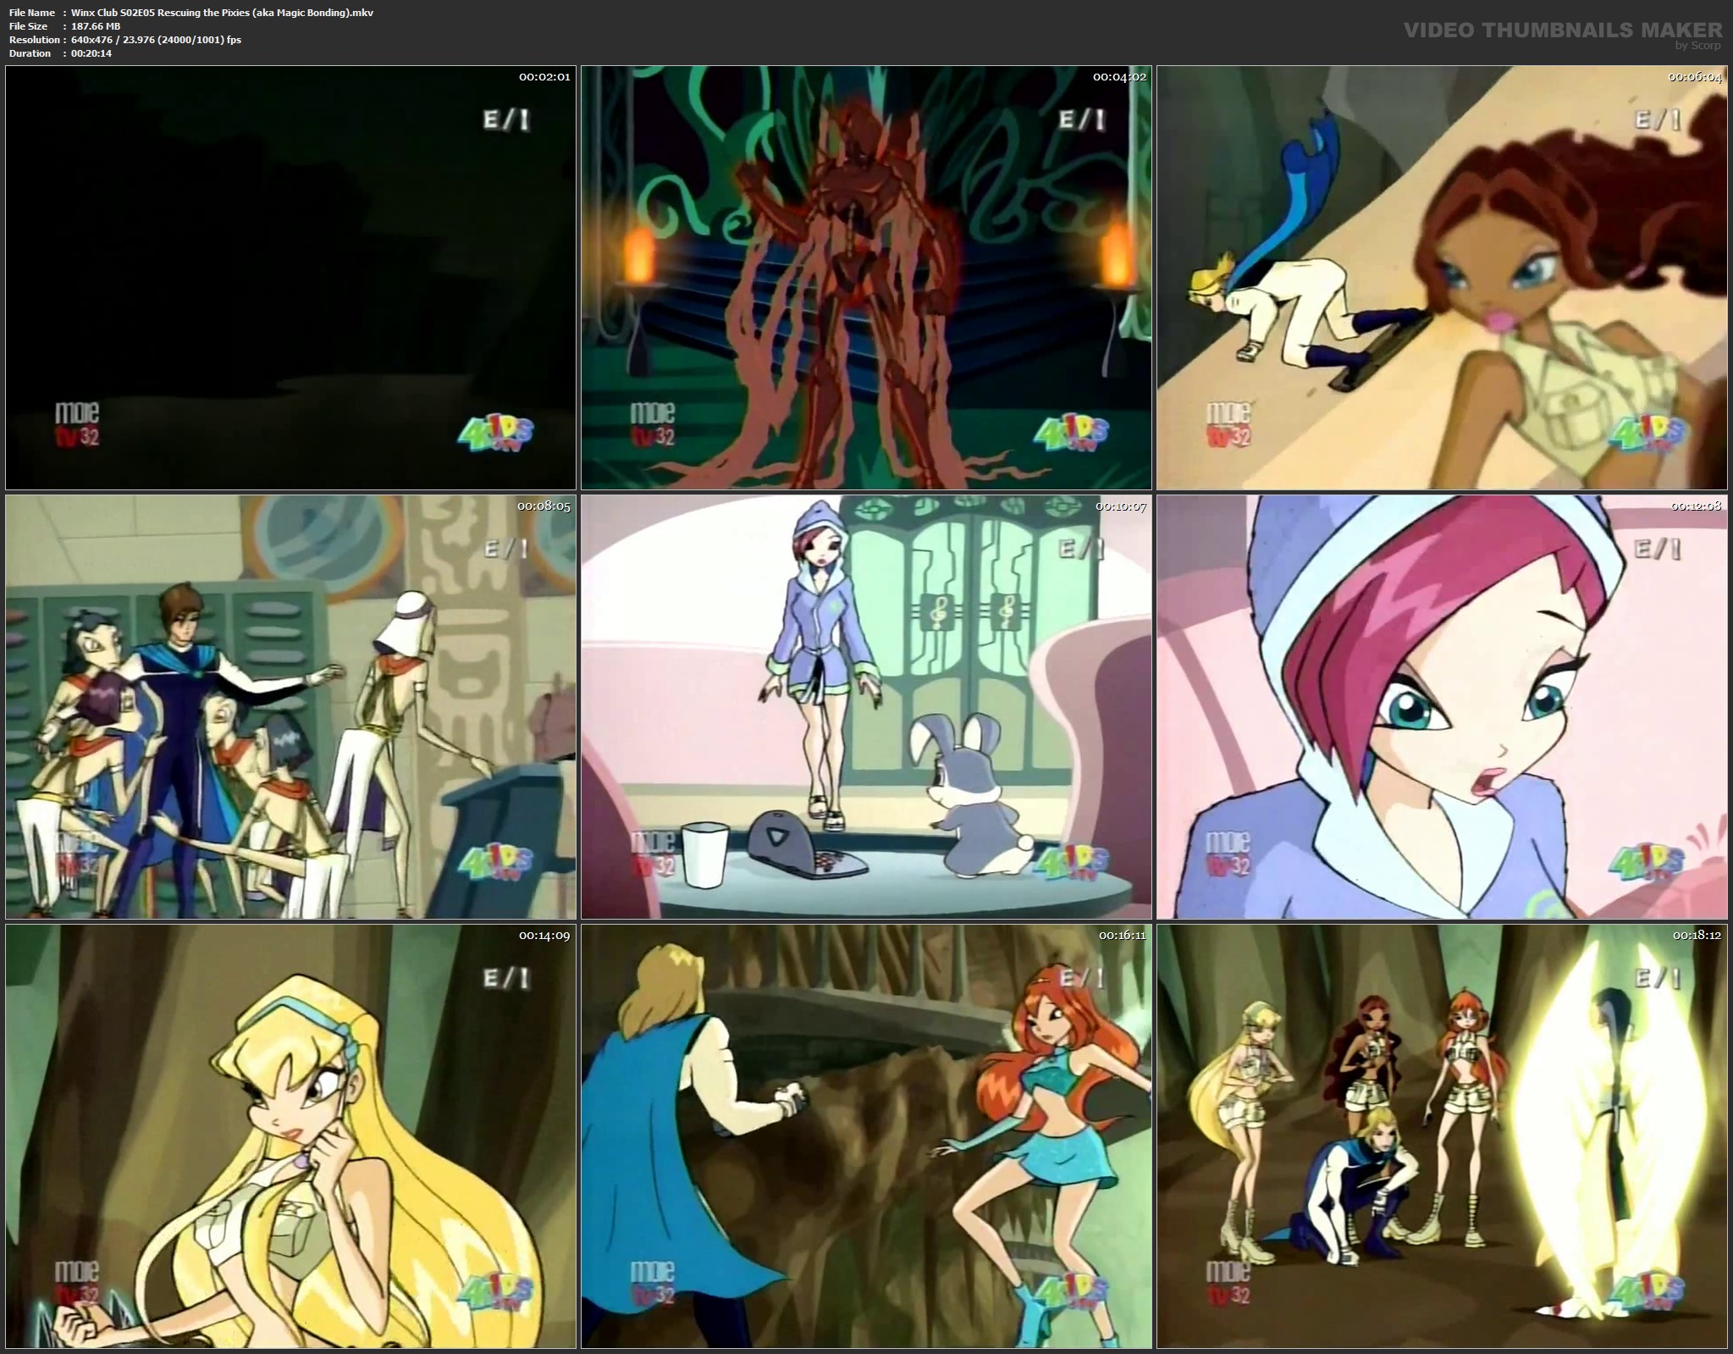The width and height of the screenshot is (1733, 1354).
Task: Click the 4Kids TV logo in first thumbnail
Action: pos(495,434)
